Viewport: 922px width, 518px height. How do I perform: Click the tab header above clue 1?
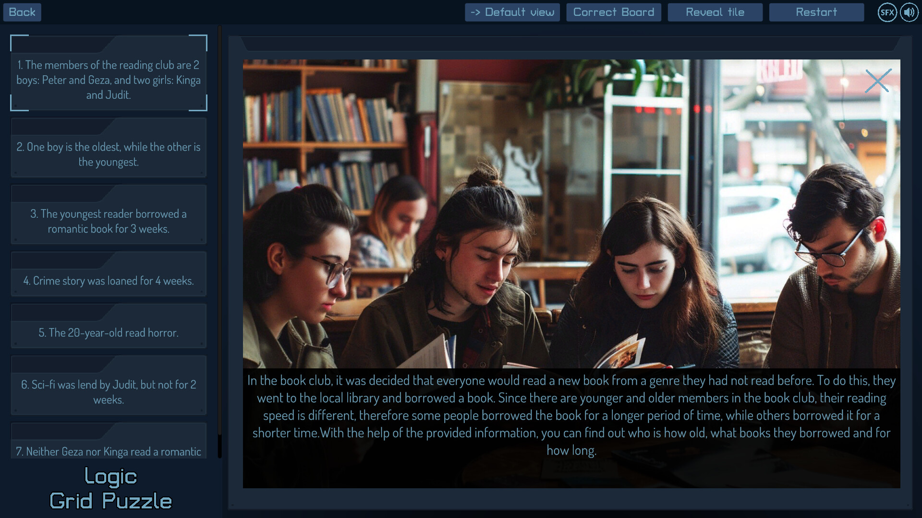click(58, 44)
